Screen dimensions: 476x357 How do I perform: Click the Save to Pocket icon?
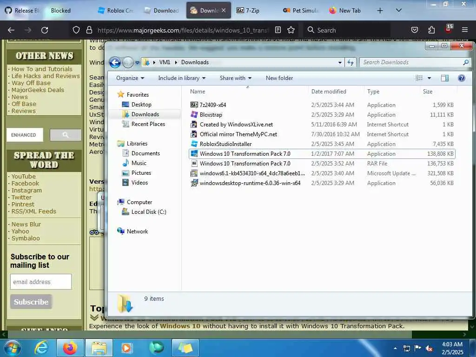click(x=414, y=30)
